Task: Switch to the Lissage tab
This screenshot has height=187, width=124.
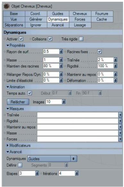Action: point(80,25)
